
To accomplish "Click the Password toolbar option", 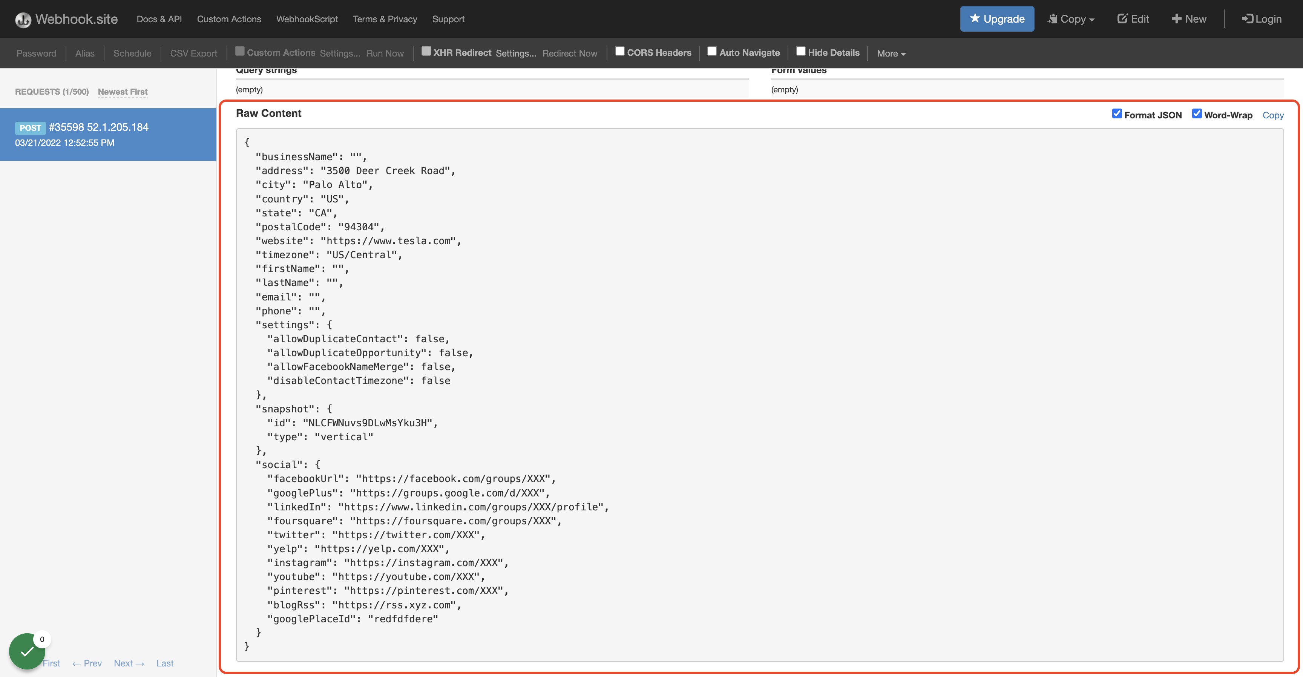I will [x=37, y=53].
